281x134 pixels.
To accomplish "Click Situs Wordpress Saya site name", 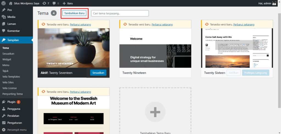I will (27, 3).
